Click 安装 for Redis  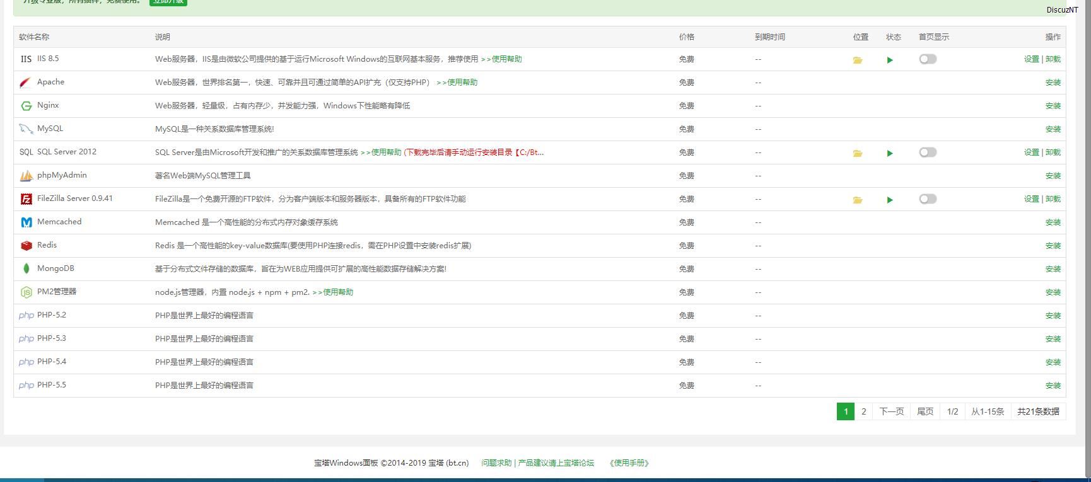coord(1053,246)
